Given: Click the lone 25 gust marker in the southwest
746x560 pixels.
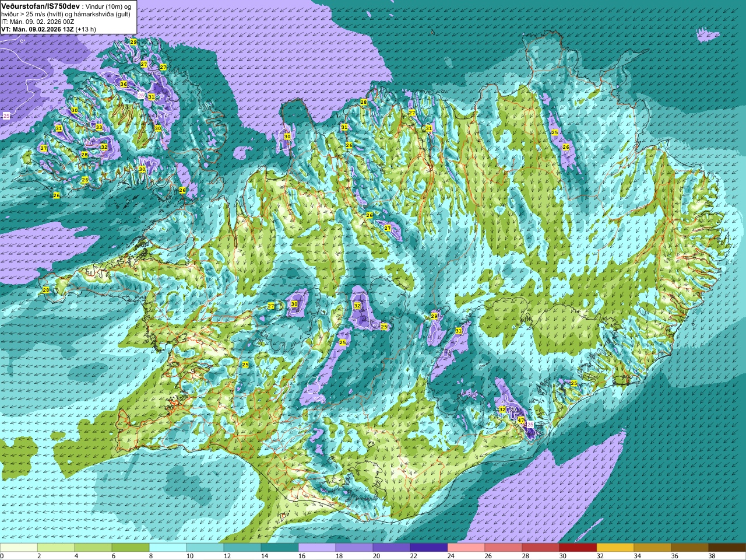Looking at the screenshot, I should (x=245, y=365).
